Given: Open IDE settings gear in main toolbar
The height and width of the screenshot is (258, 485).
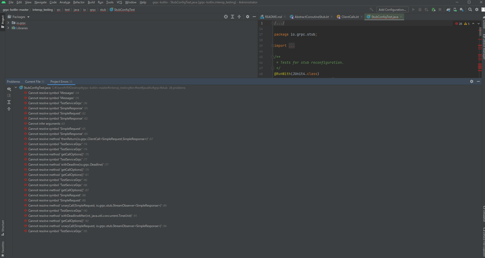Looking at the screenshot, I should click(477, 9).
